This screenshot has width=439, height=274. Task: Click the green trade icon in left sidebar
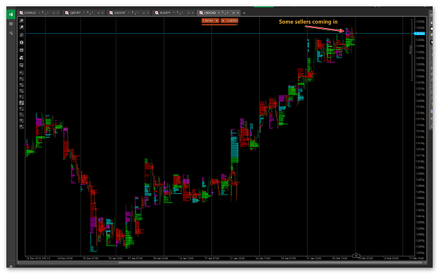(x=11, y=14)
